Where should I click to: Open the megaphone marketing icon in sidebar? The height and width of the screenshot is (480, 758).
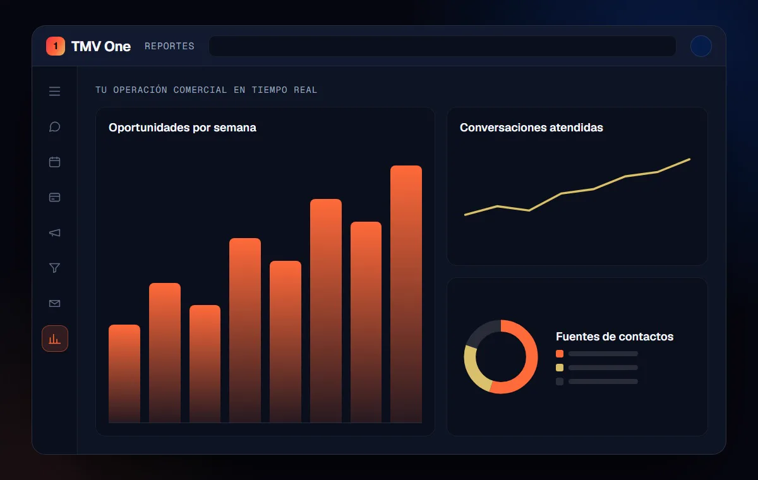click(55, 233)
